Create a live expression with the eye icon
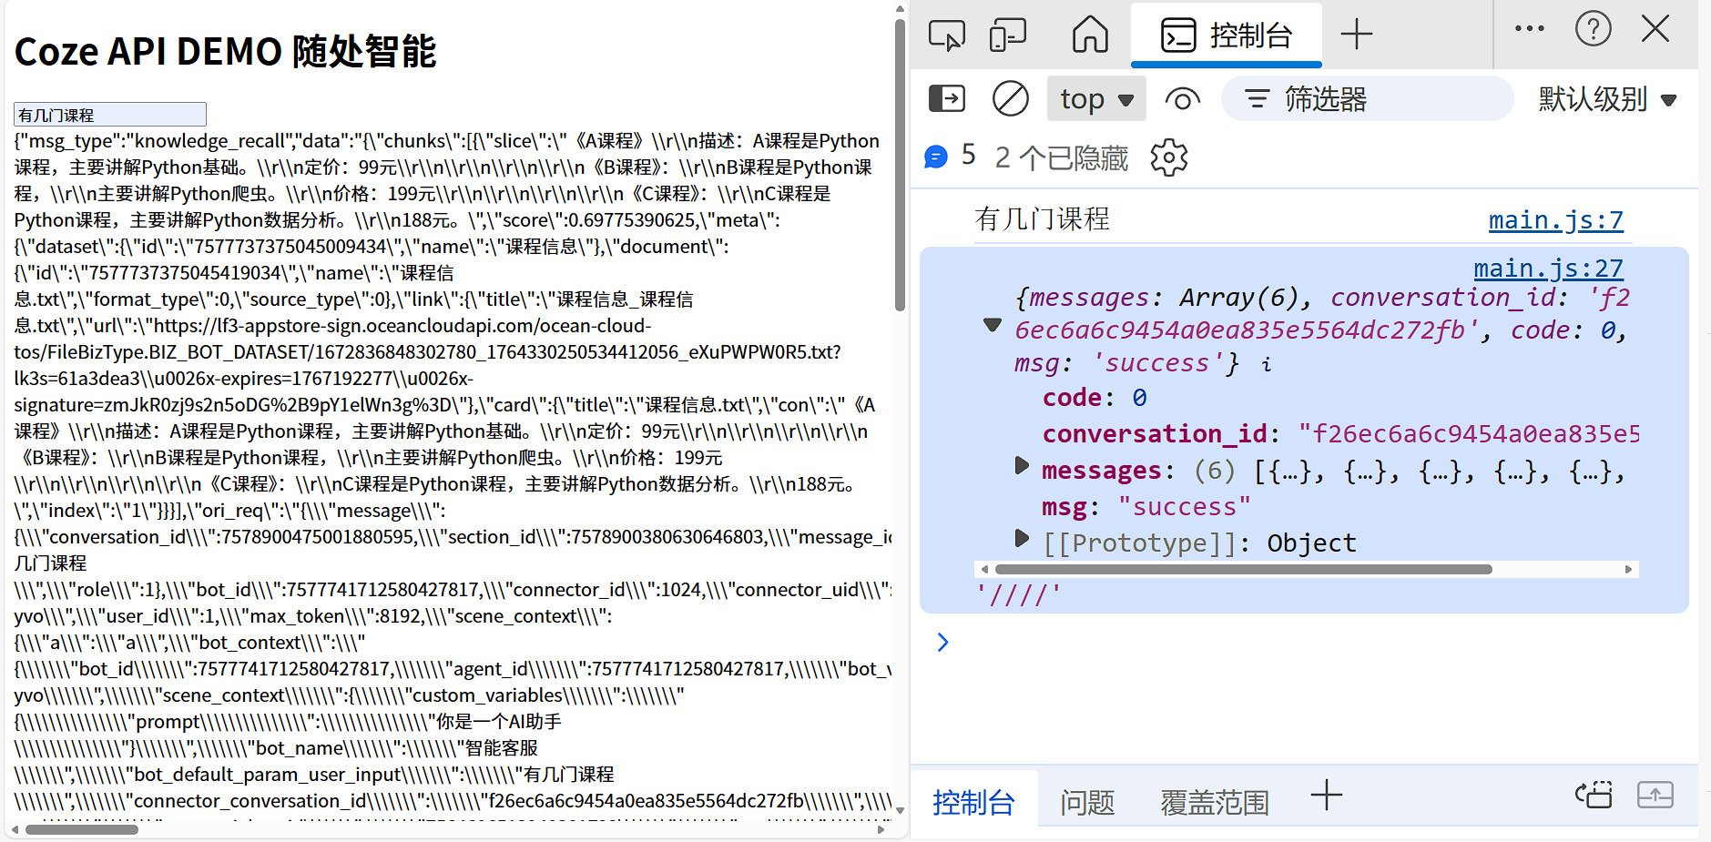Image resolution: width=1711 pixels, height=842 pixels. pyautogui.click(x=1182, y=98)
